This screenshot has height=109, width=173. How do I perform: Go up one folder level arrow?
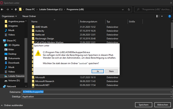pos(16,10)
